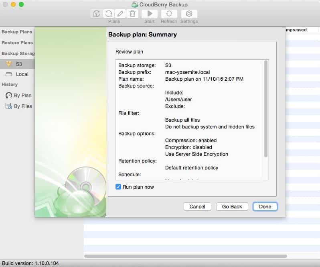Select the S3 storage icon in sidebar
The height and width of the screenshot is (267, 320).
click(x=8, y=64)
